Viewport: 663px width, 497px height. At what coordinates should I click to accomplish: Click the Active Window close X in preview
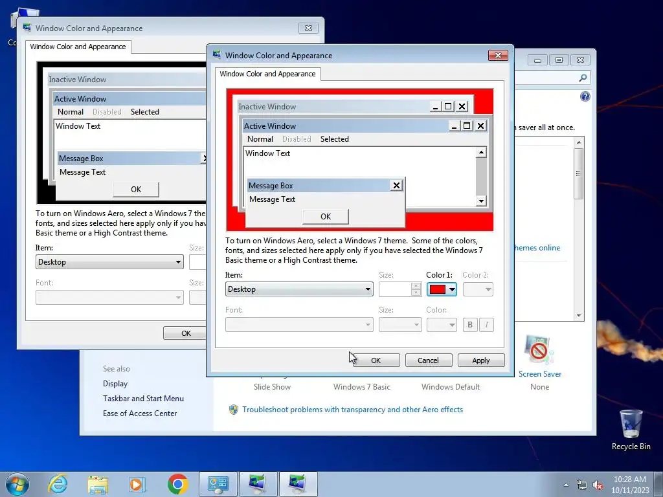(x=481, y=126)
